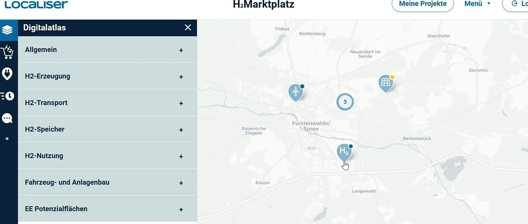The width and height of the screenshot is (528, 224).
Task: Expand the H2-Speicher section
Action: click(181, 130)
